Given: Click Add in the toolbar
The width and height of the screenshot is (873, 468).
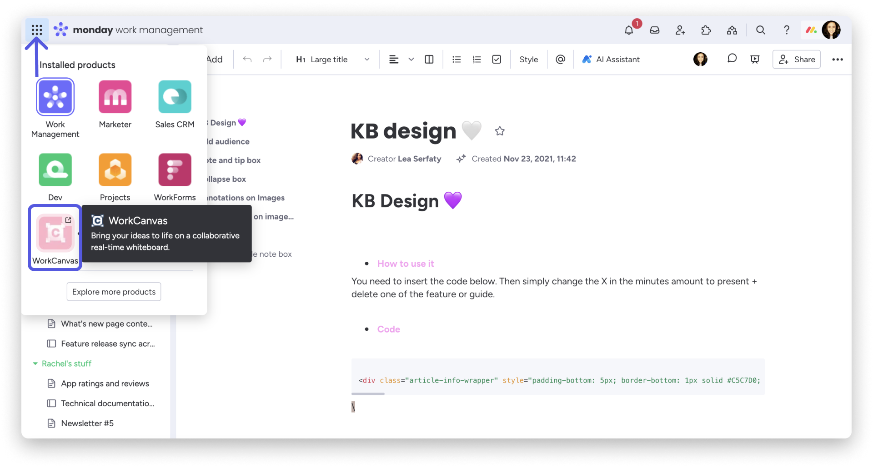Looking at the screenshot, I should pyautogui.click(x=215, y=60).
